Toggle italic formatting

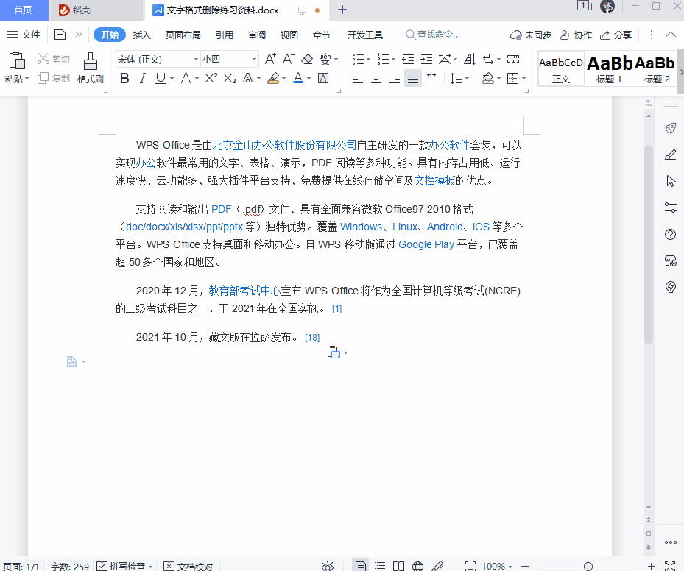click(x=142, y=78)
